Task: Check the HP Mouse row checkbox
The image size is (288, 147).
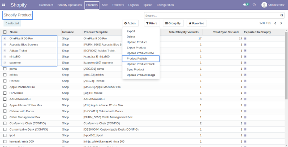Action: pos(5,93)
